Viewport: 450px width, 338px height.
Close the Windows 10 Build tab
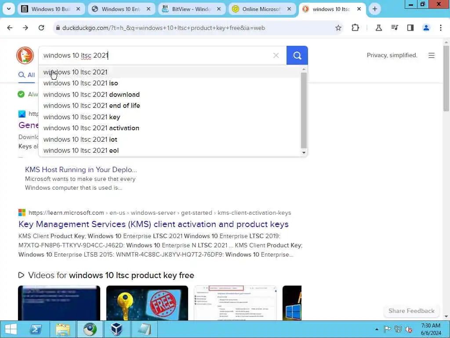pyautogui.click(x=78, y=9)
